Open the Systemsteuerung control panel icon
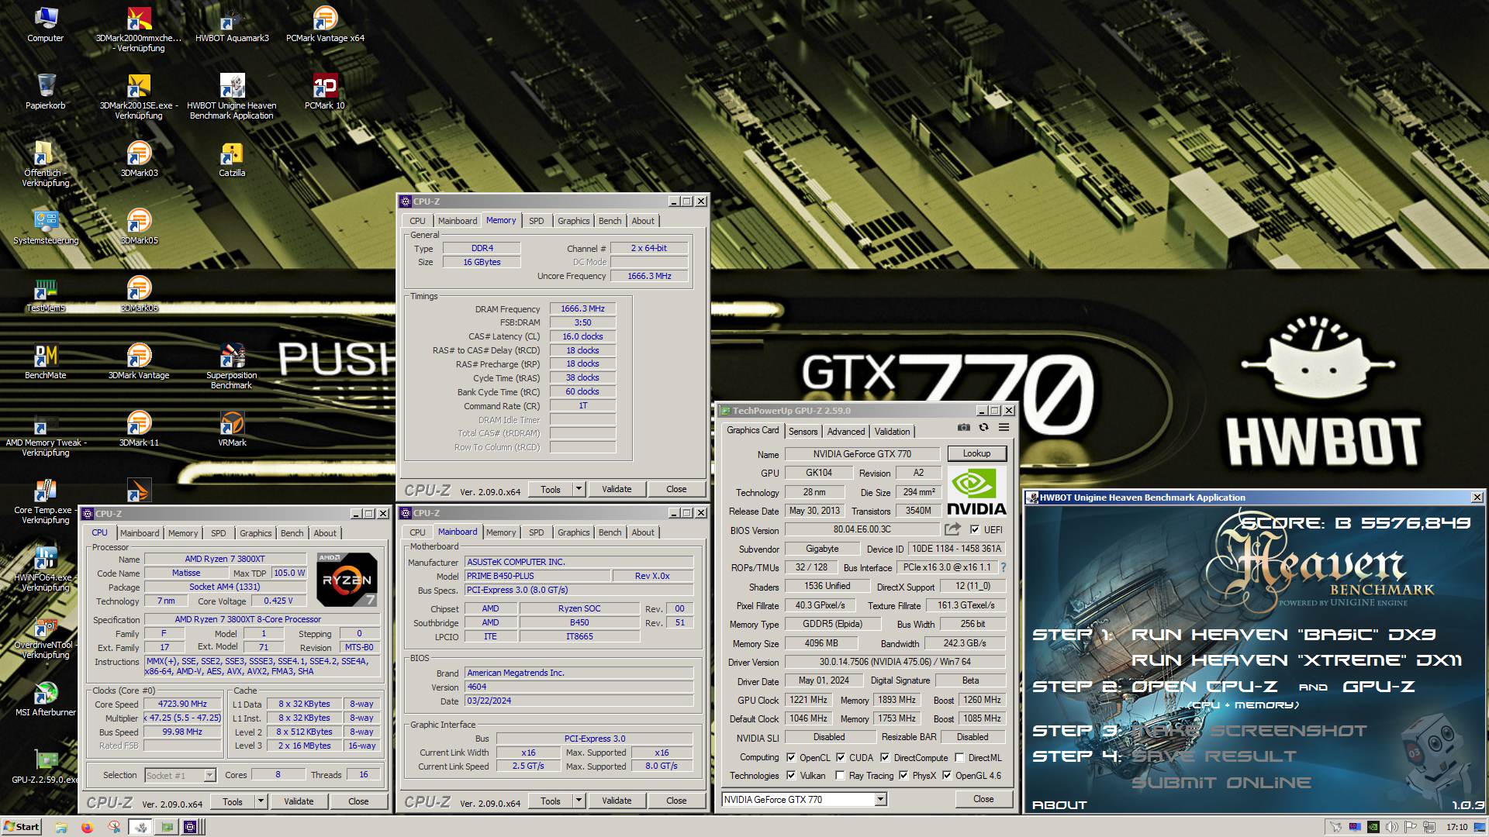Viewport: 1489px width, 837px height. [x=46, y=227]
